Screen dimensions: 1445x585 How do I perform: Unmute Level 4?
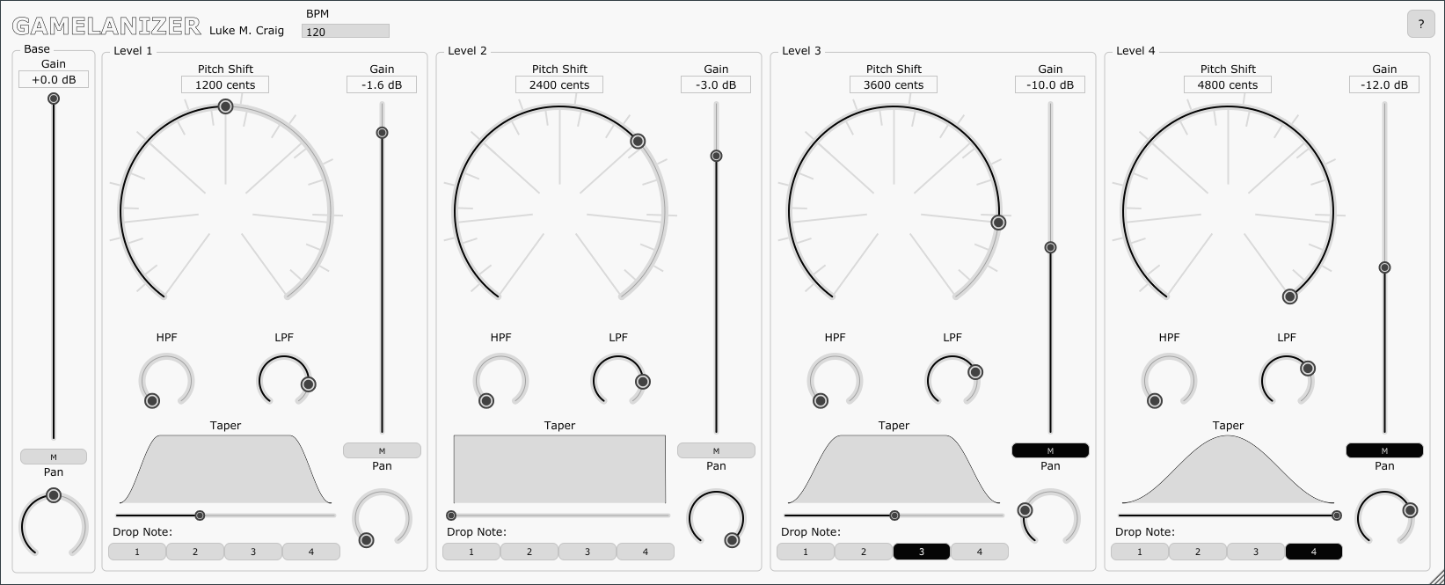point(1384,450)
